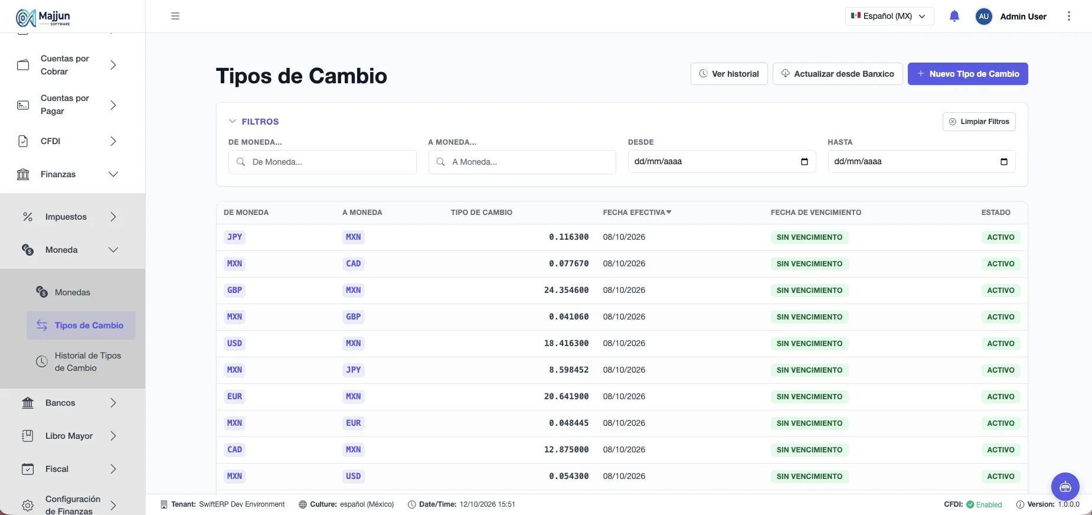Click the CFDI document icon
Image resolution: width=1092 pixels, height=515 pixels.
click(x=23, y=141)
